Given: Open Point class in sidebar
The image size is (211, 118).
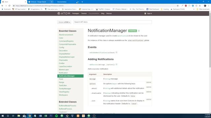Looking at the screenshot, I should tap(61, 79).
